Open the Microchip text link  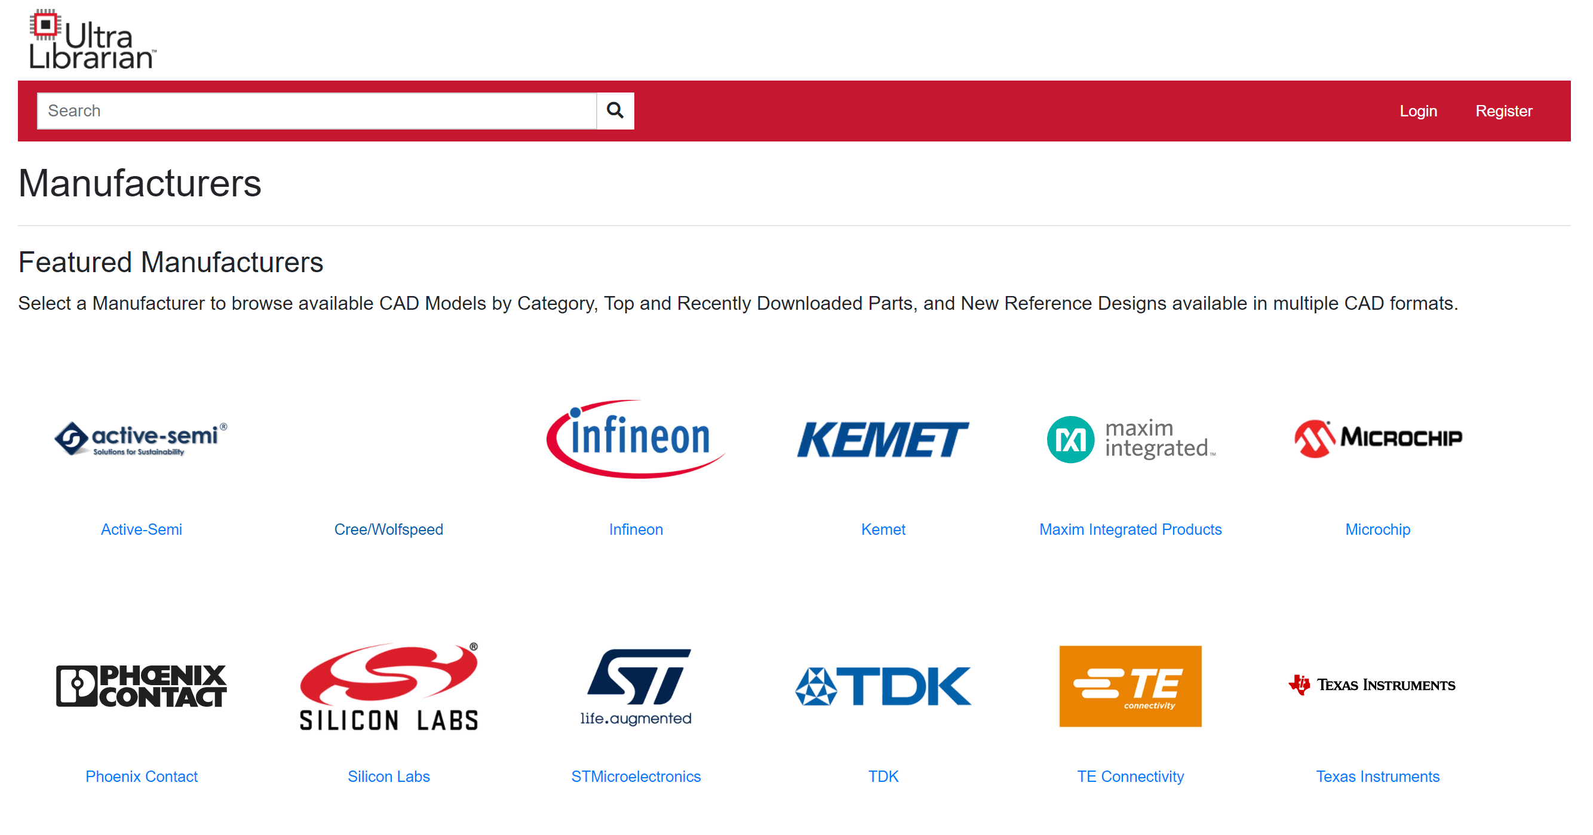point(1378,529)
